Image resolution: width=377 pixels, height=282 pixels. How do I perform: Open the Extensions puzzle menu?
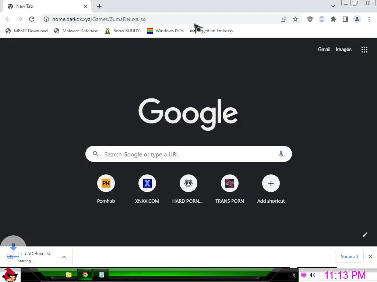tap(334, 19)
